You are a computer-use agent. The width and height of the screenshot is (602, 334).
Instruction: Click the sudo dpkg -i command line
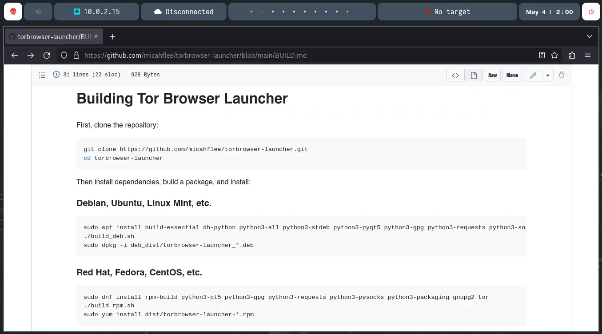click(168, 245)
